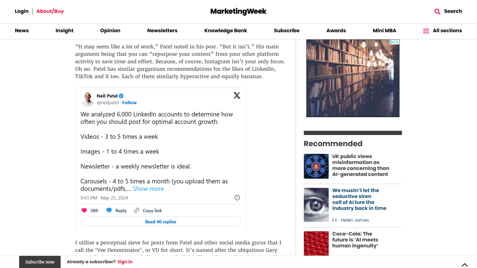Open the tweet info icon

point(237,198)
